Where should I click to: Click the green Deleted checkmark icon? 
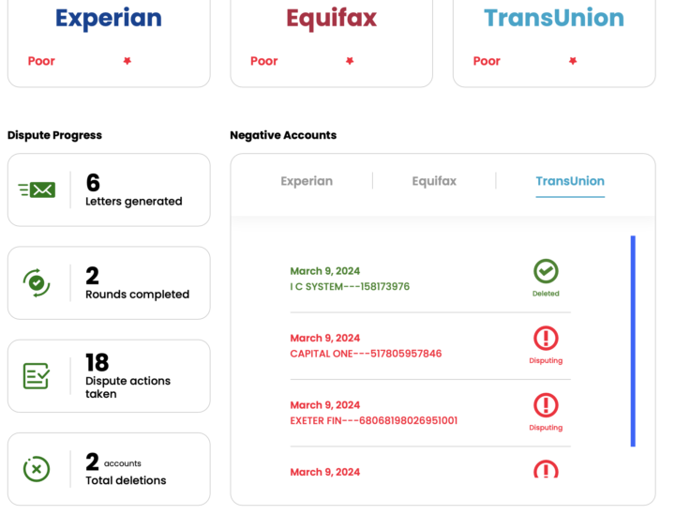pos(546,272)
